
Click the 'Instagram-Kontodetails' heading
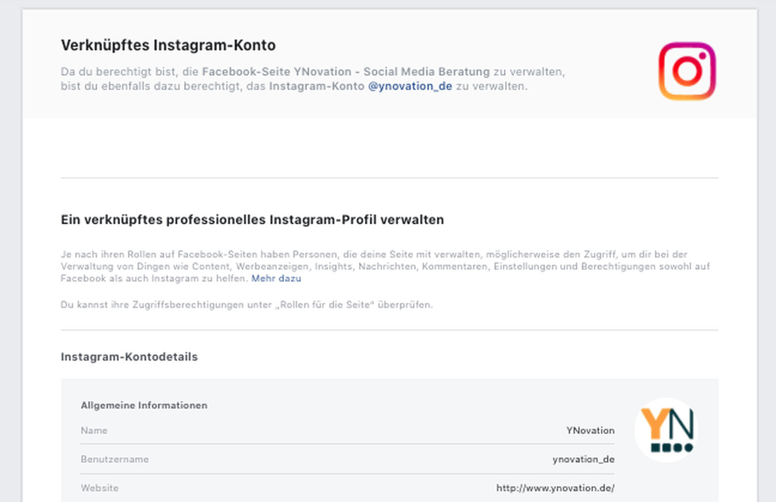tap(129, 356)
